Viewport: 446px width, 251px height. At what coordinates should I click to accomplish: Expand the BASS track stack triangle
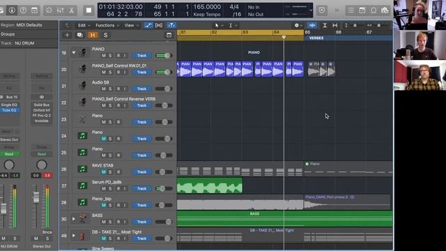pyautogui.click(x=74, y=219)
